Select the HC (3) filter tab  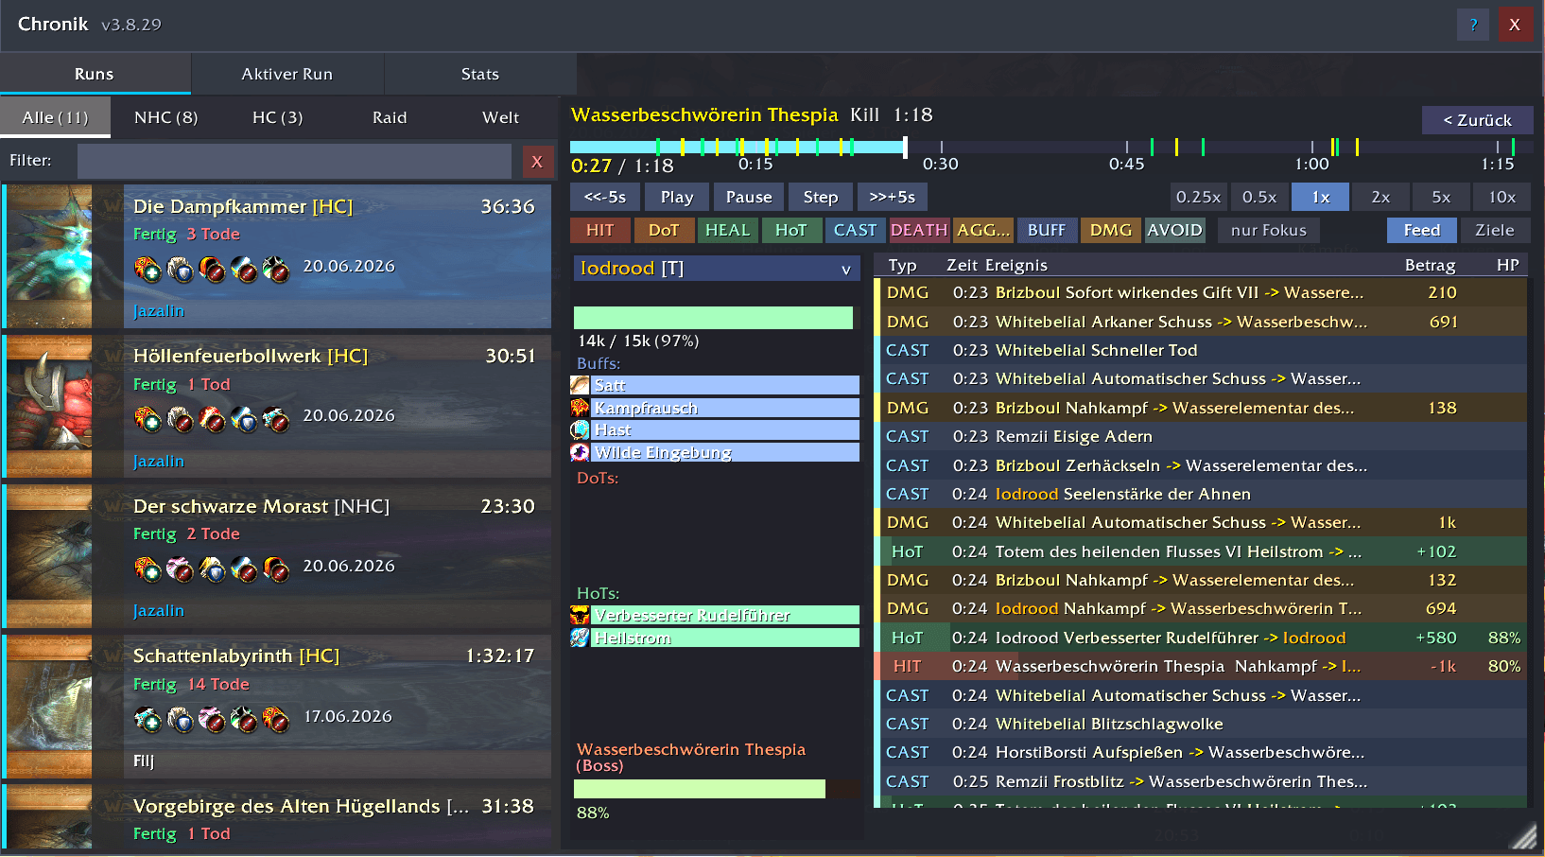[278, 117]
